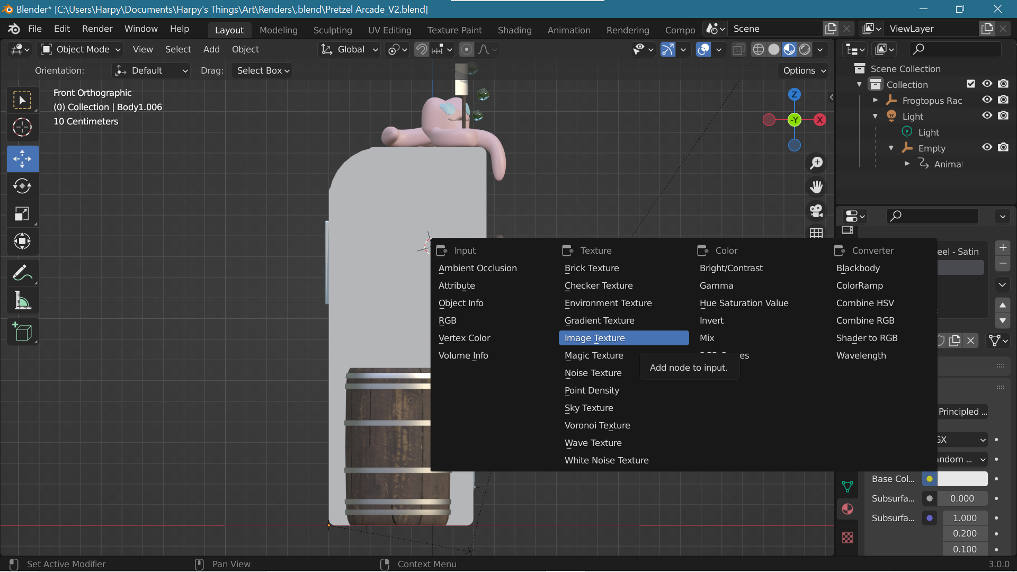Image resolution: width=1017 pixels, height=572 pixels.
Task: Toggle the snapping magnet button
Action: coord(422,49)
